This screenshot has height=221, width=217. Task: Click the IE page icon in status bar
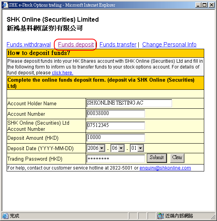(x=5, y=216)
